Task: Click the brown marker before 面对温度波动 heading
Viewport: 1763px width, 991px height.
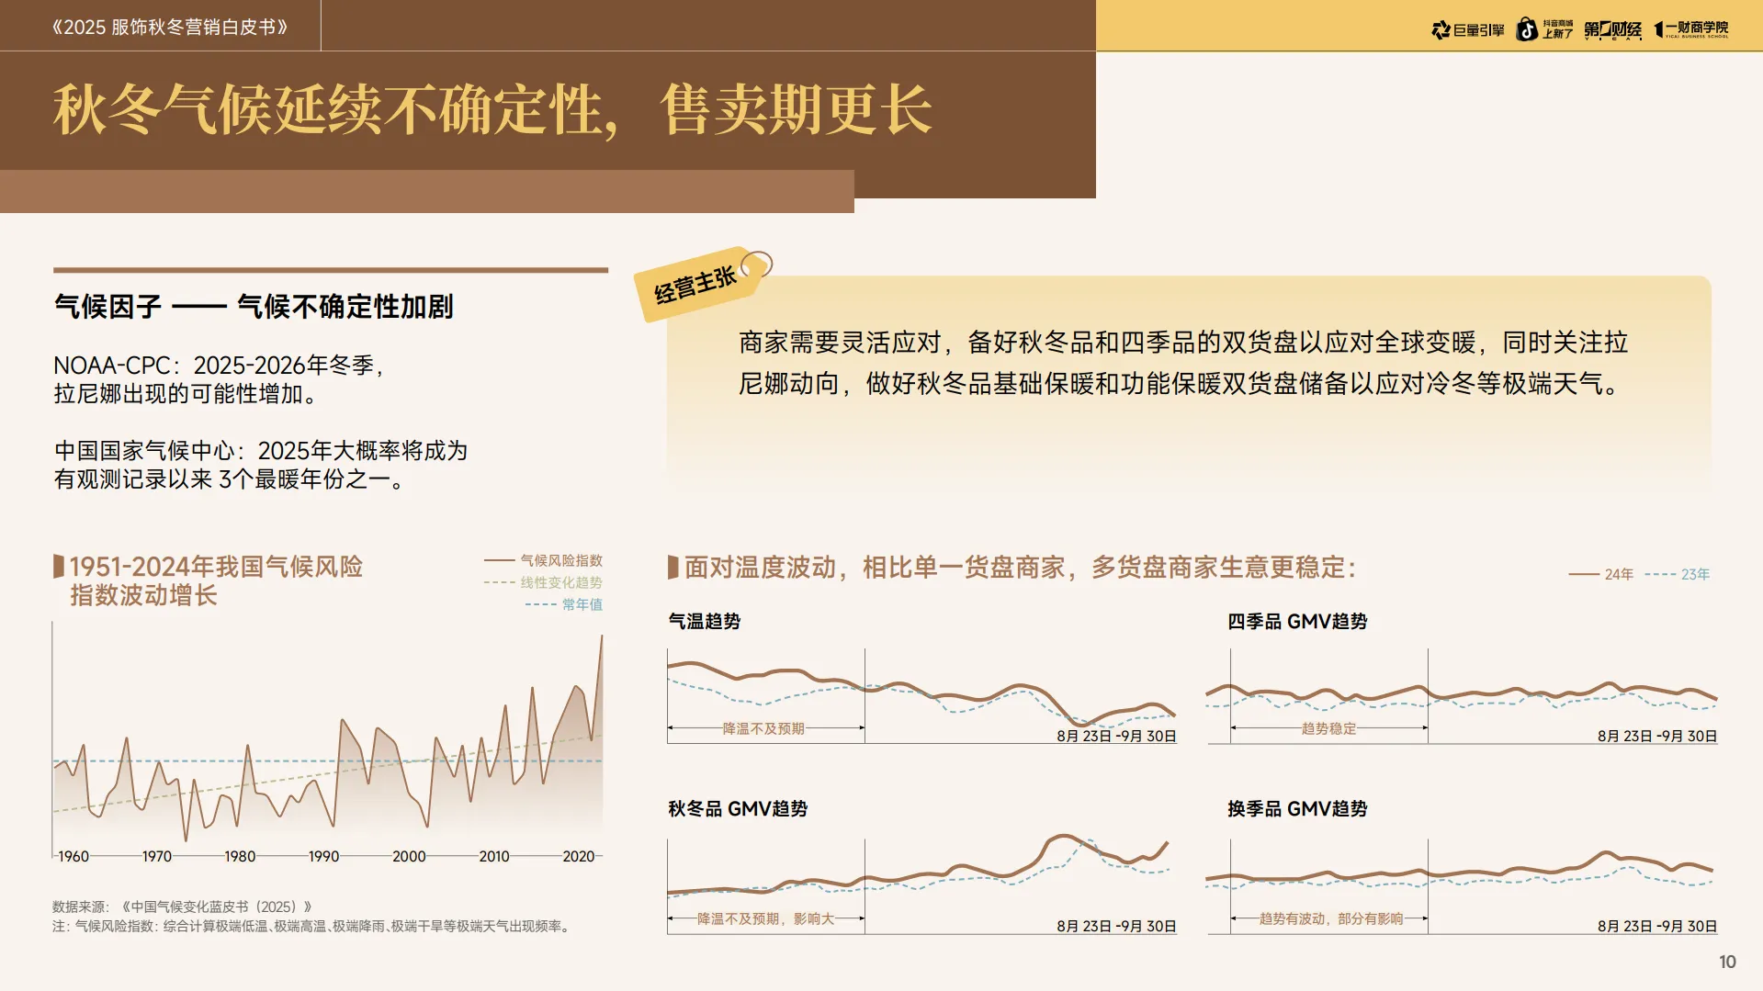Action: pos(672,566)
